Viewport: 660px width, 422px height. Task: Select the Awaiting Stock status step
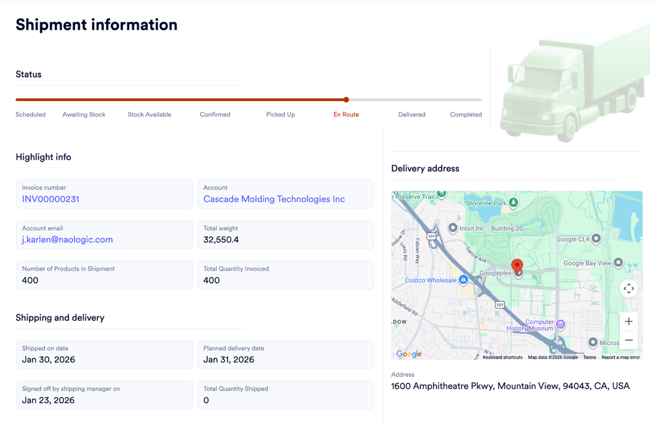83,115
